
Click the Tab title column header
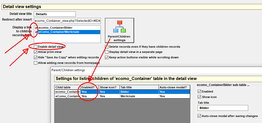[x=139, y=87]
